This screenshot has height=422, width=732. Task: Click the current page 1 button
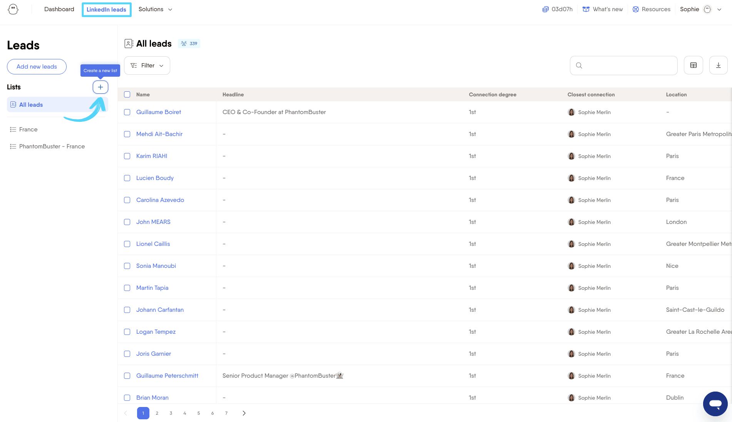click(x=143, y=413)
